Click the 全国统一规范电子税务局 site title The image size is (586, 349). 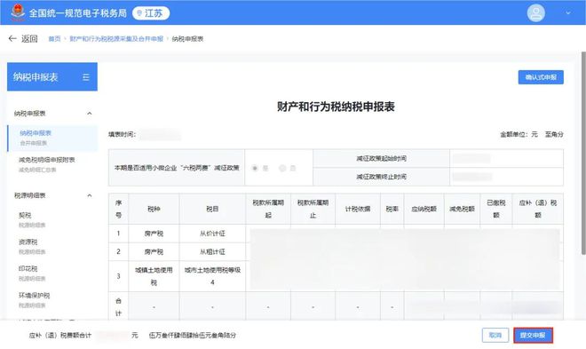(x=78, y=13)
